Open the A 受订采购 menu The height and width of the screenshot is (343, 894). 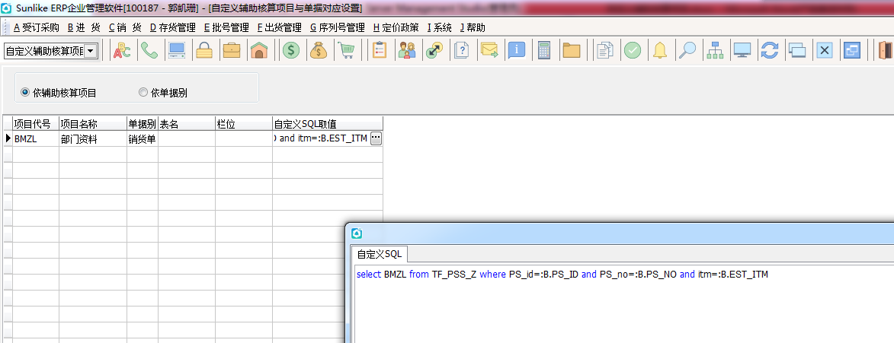tap(36, 27)
